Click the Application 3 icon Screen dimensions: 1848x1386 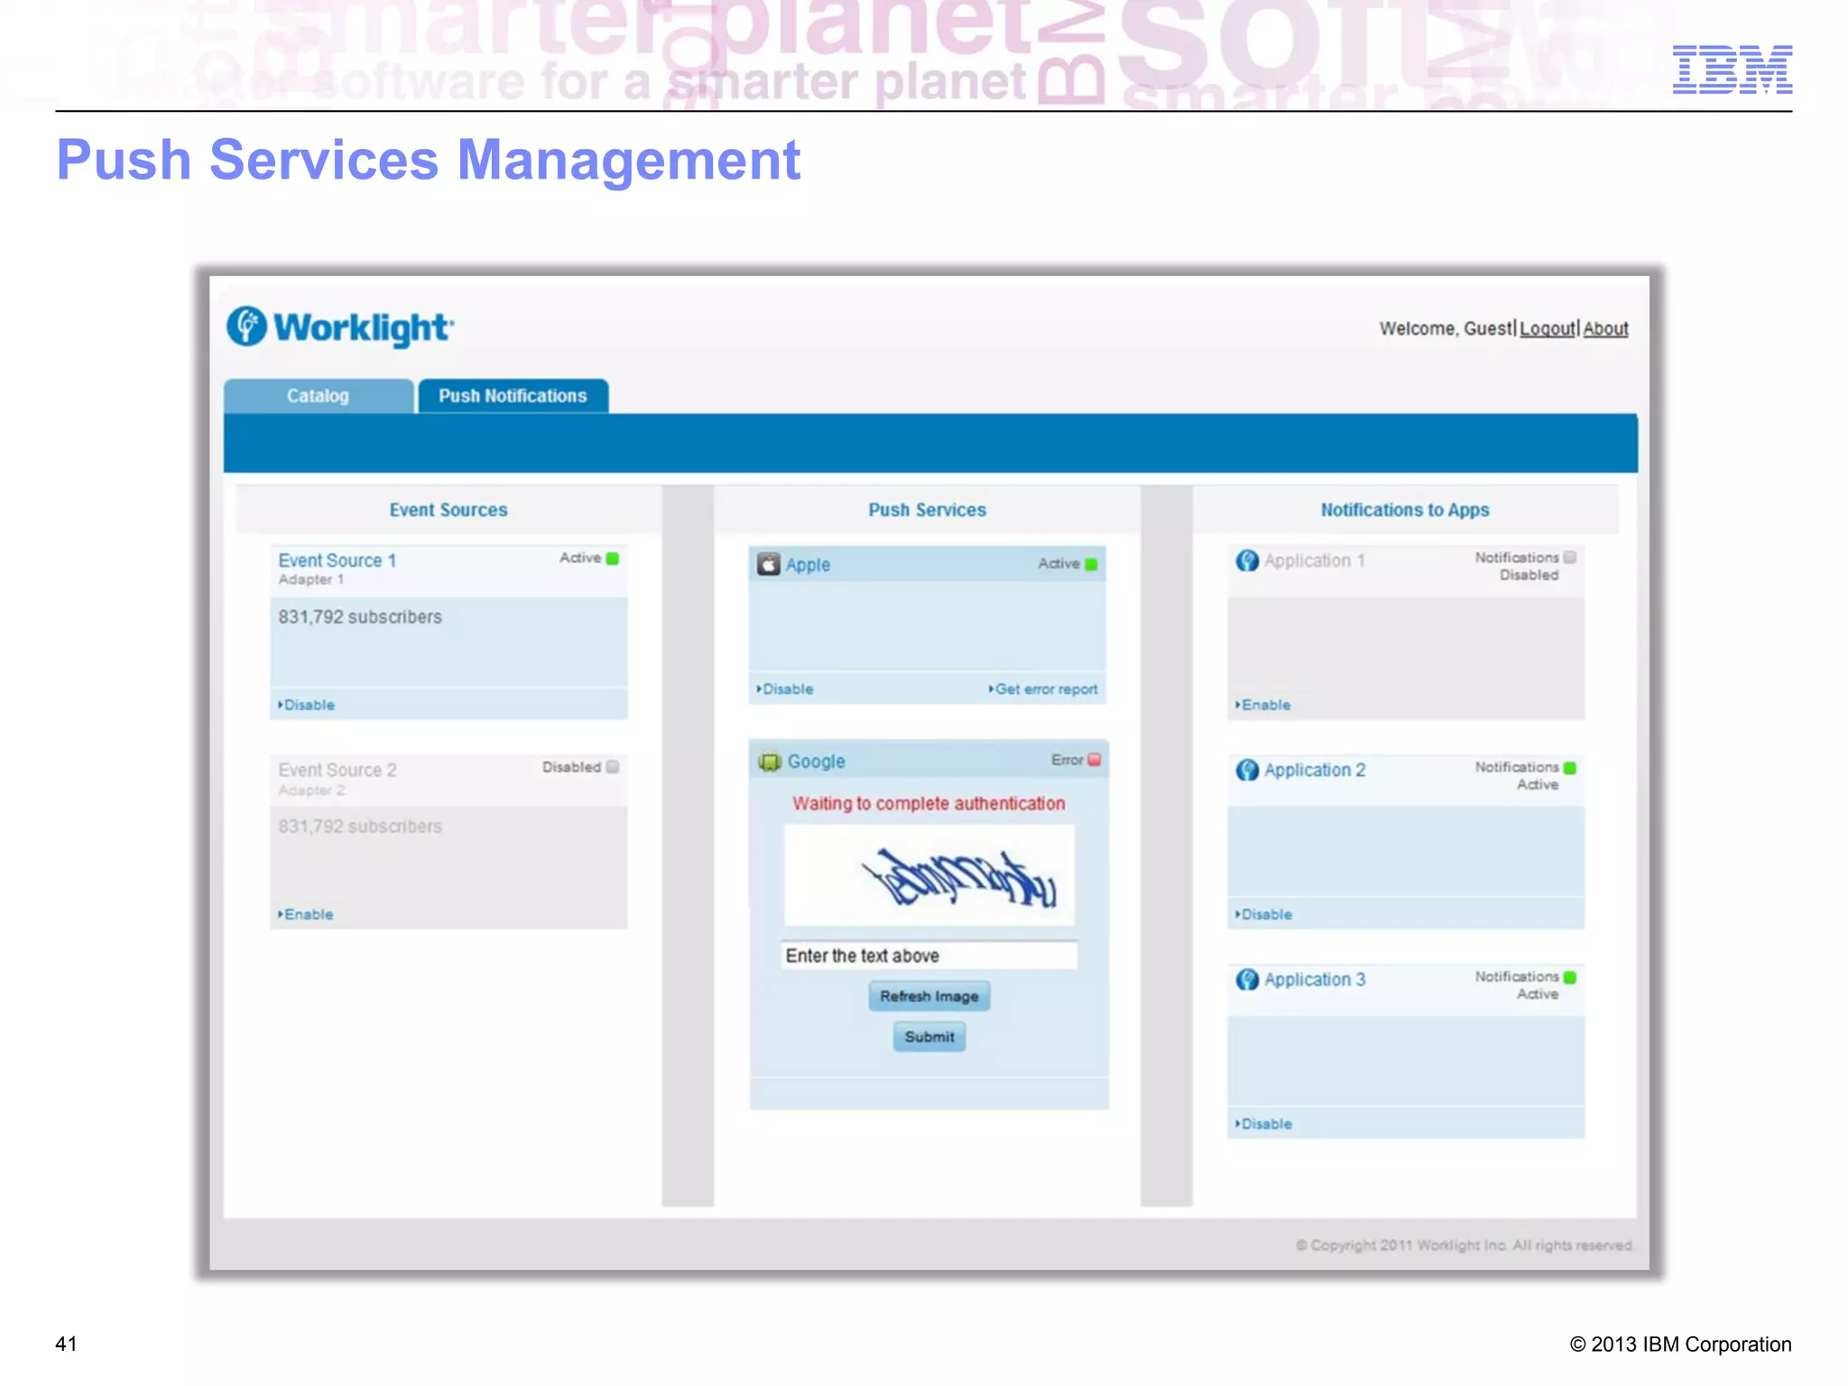[1247, 979]
